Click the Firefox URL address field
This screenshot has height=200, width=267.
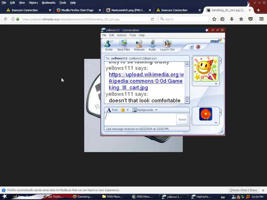click(x=85, y=19)
